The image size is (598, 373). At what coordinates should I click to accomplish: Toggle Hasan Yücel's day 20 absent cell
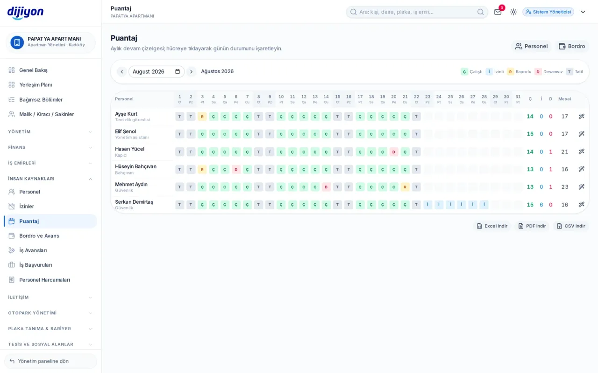click(x=394, y=152)
